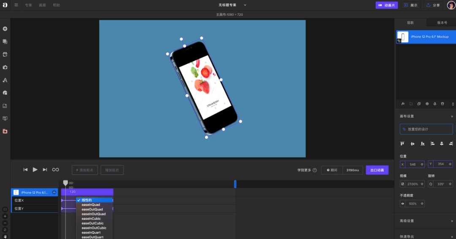
Task: Click the 展示 preview button
Action: point(411,5)
